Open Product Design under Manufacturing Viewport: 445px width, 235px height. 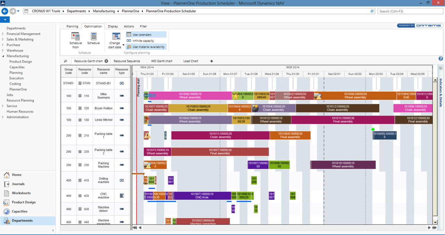(x=21, y=61)
